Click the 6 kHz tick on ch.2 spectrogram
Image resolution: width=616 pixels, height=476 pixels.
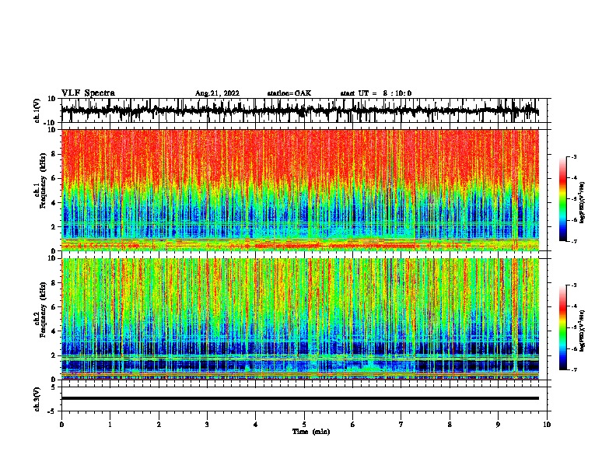54,307
